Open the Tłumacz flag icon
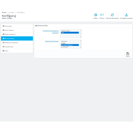The width and height of the screenshot is (133, 133). click(x=102, y=15)
